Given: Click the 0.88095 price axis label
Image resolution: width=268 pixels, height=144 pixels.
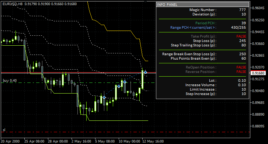Looking at the screenshot, I should (258, 126).
